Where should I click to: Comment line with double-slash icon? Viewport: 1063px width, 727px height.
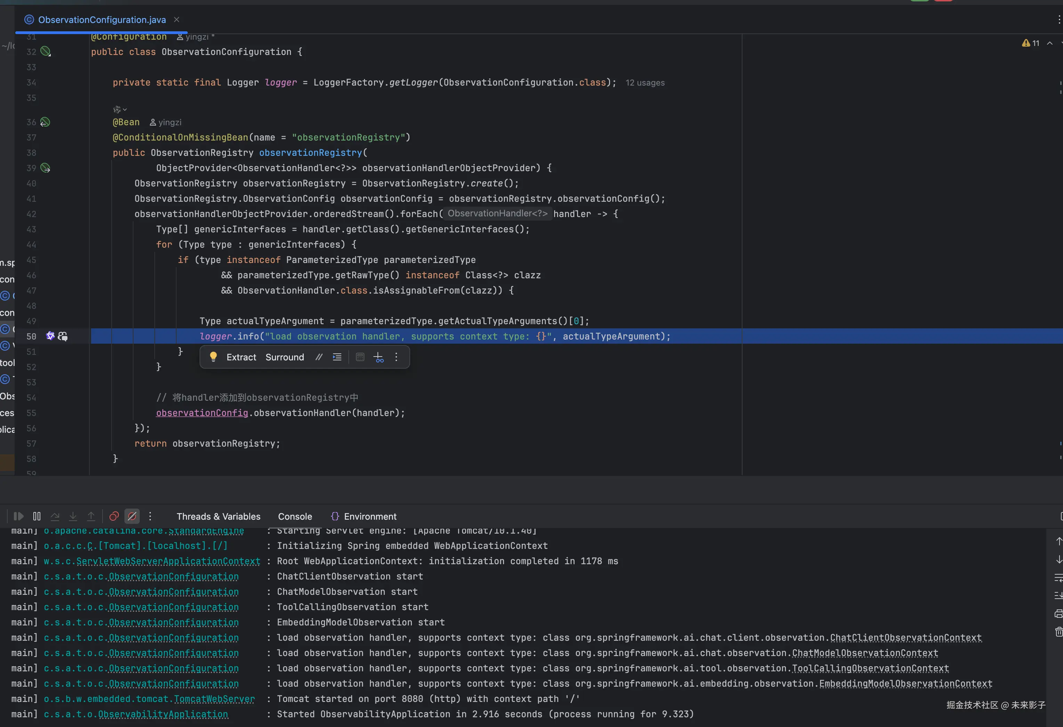[x=319, y=357]
